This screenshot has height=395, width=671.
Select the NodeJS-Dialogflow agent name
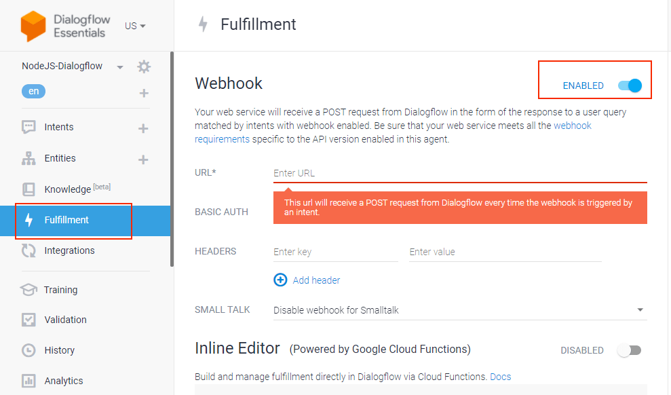tap(62, 66)
